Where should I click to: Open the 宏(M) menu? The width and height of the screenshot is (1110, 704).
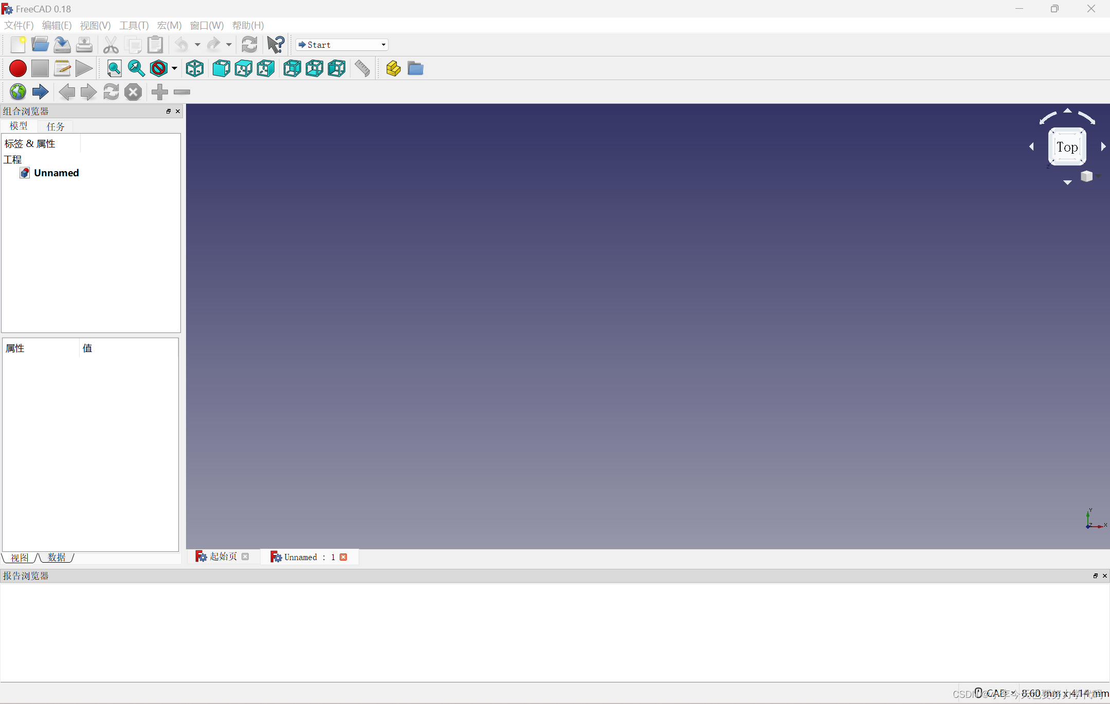pos(169,25)
